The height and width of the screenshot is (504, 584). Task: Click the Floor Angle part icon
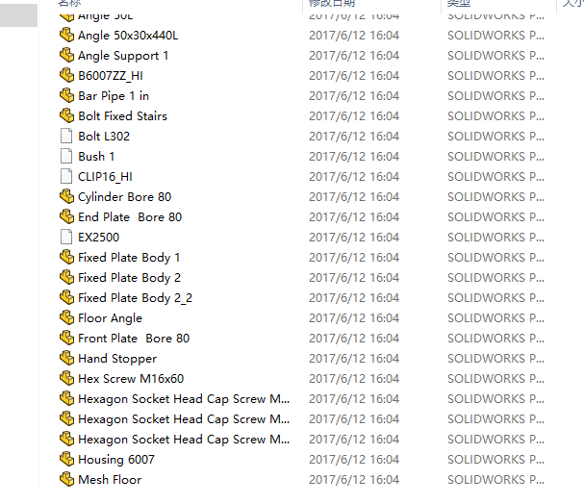67,317
